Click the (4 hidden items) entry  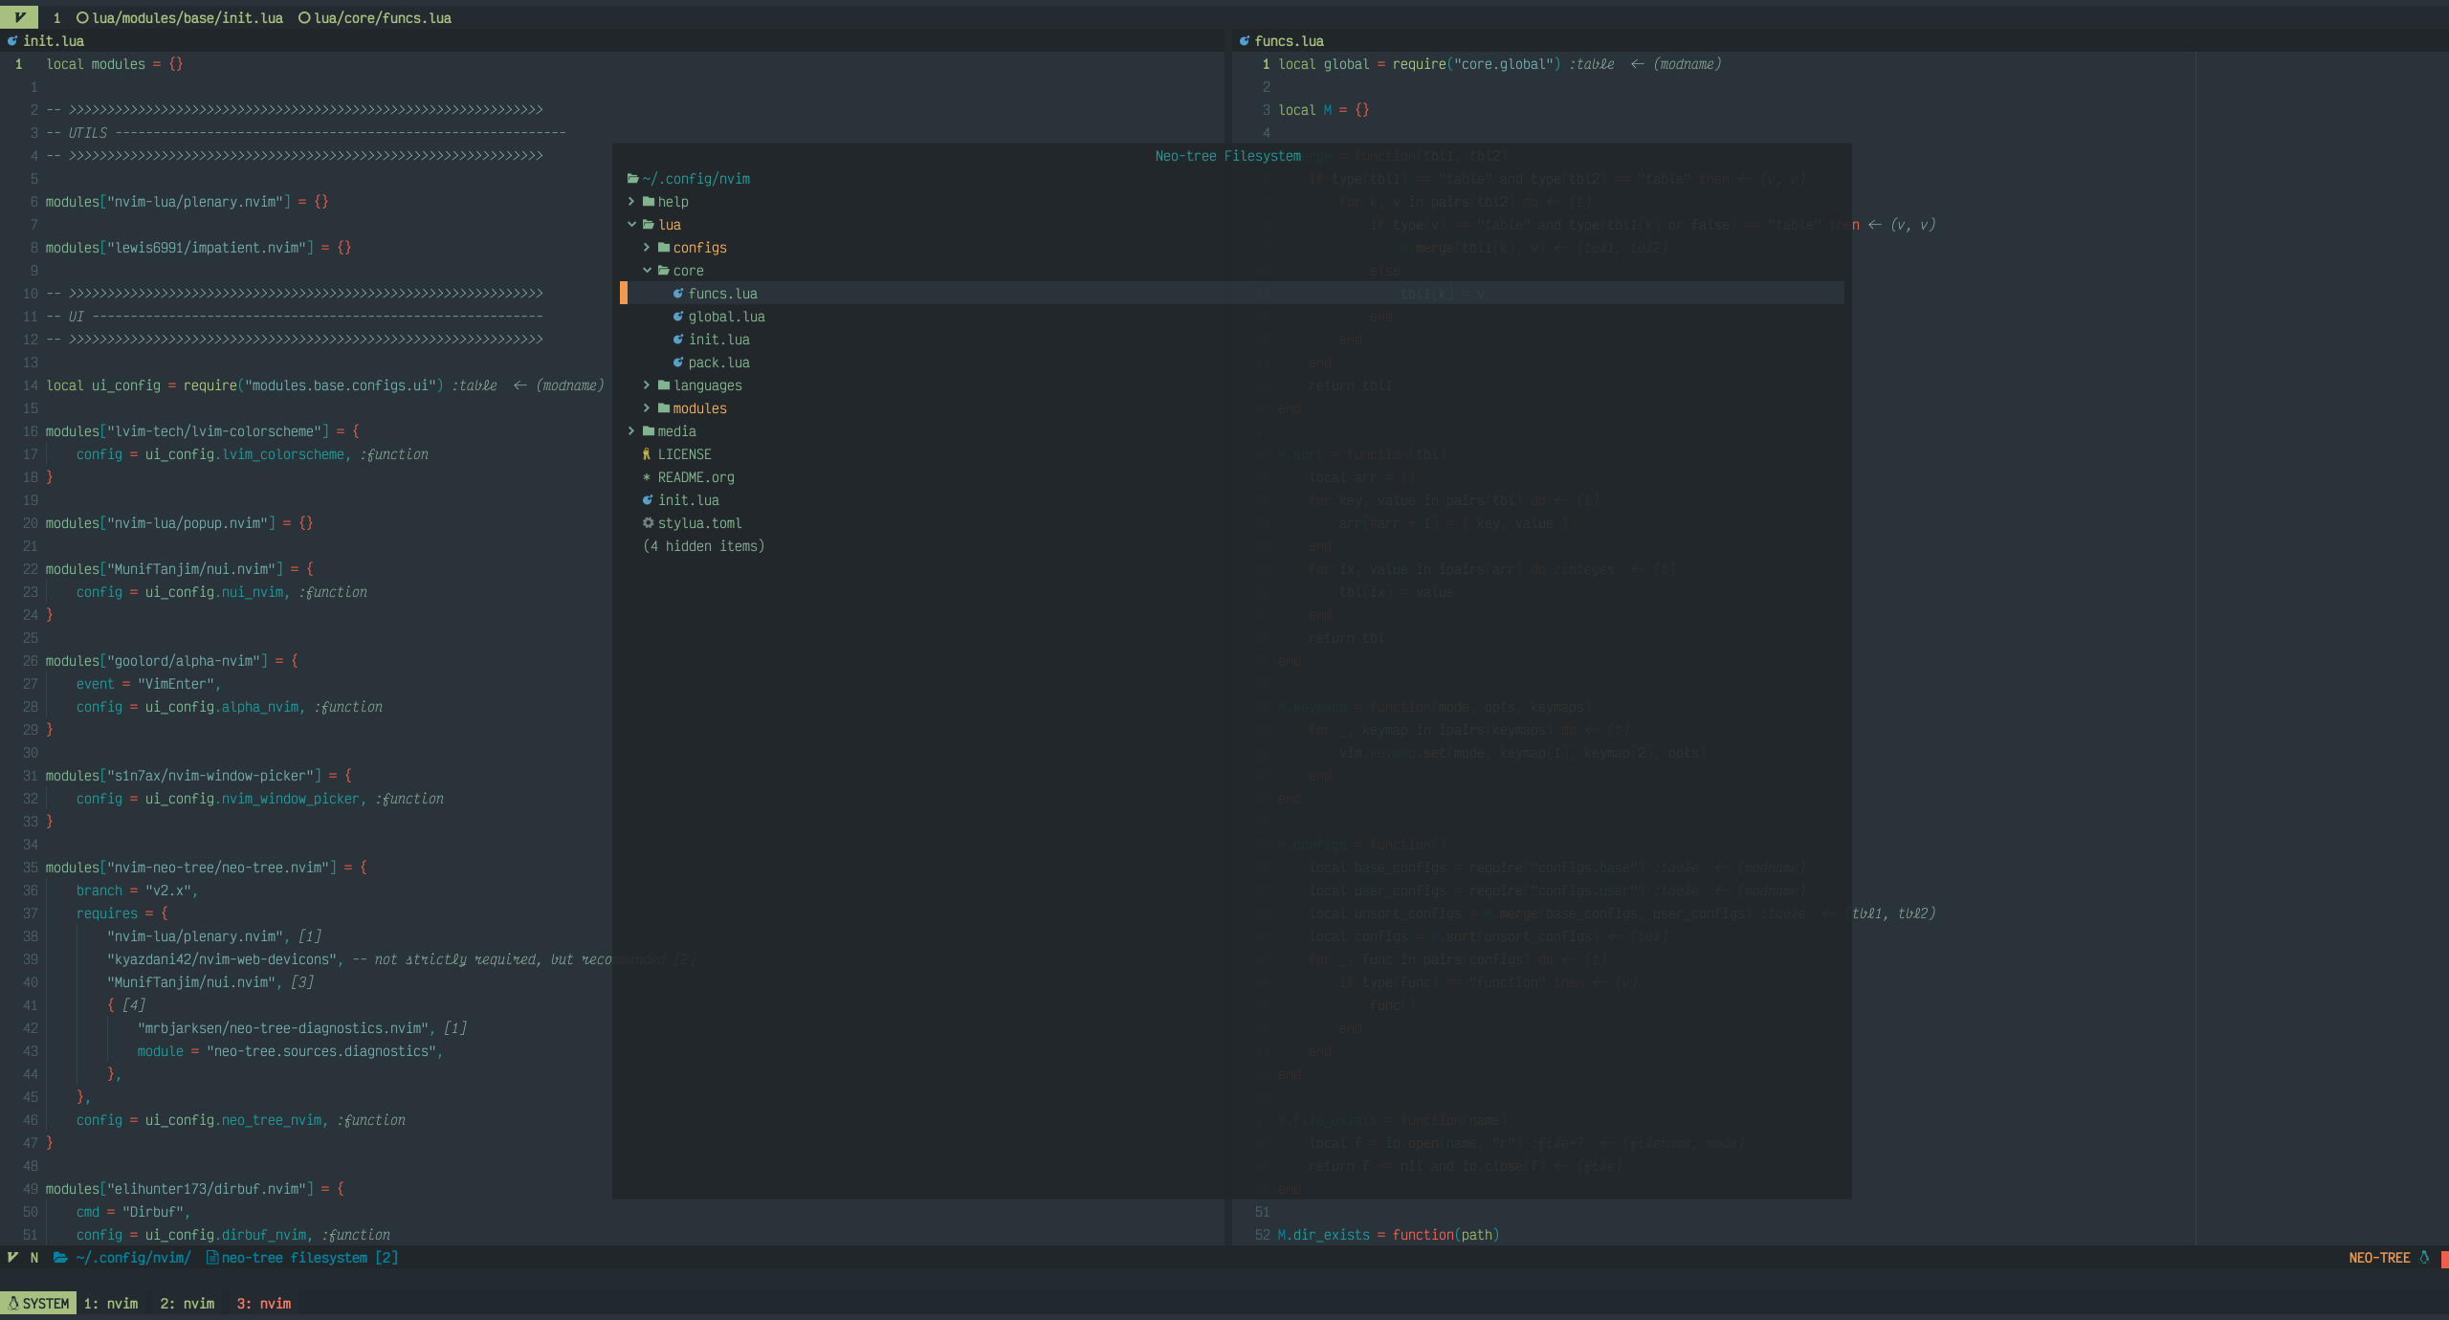point(703,546)
